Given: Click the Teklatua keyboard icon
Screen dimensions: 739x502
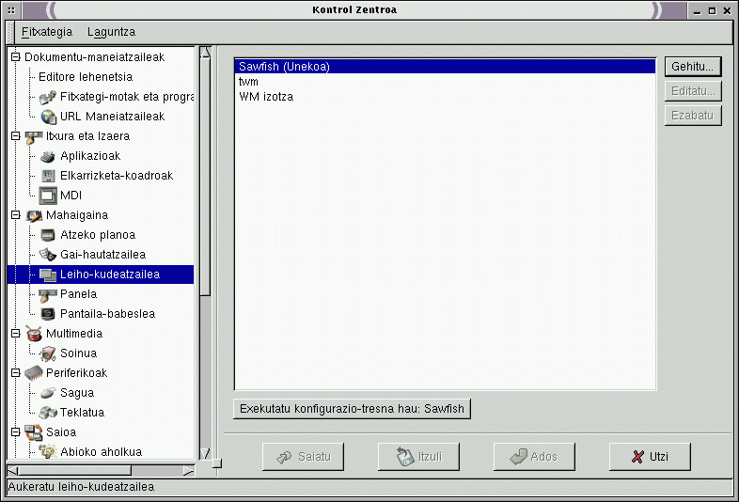Looking at the screenshot, I should (x=48, y=413).
